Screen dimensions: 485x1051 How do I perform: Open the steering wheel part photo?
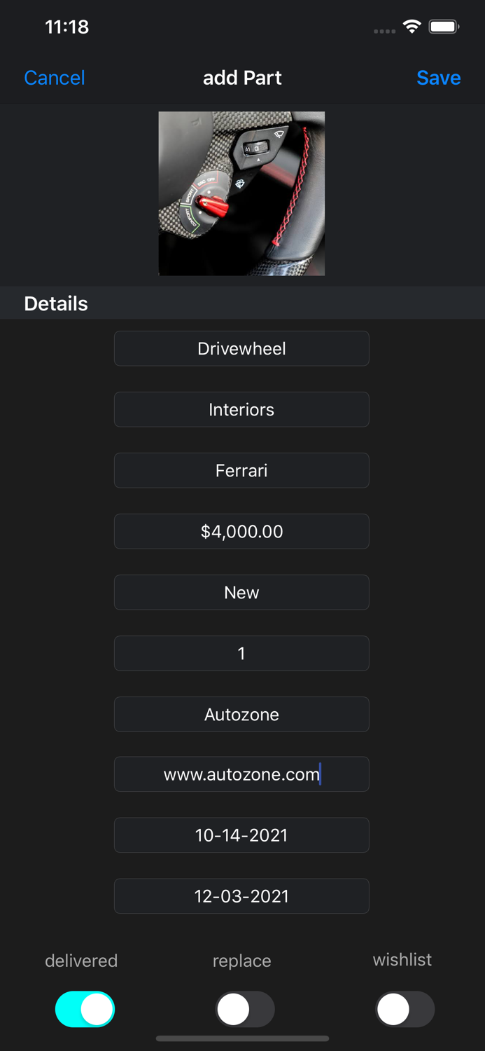(241, 193)
